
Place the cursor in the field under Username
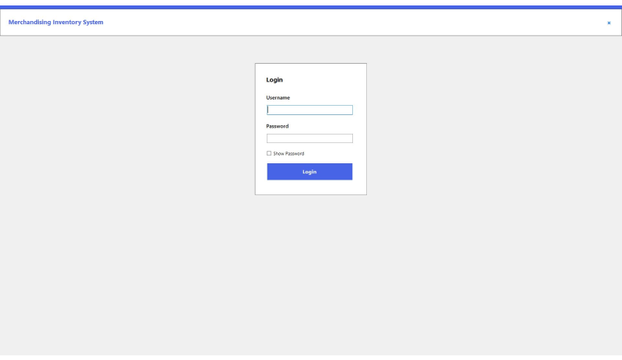[x=309, y=110]
